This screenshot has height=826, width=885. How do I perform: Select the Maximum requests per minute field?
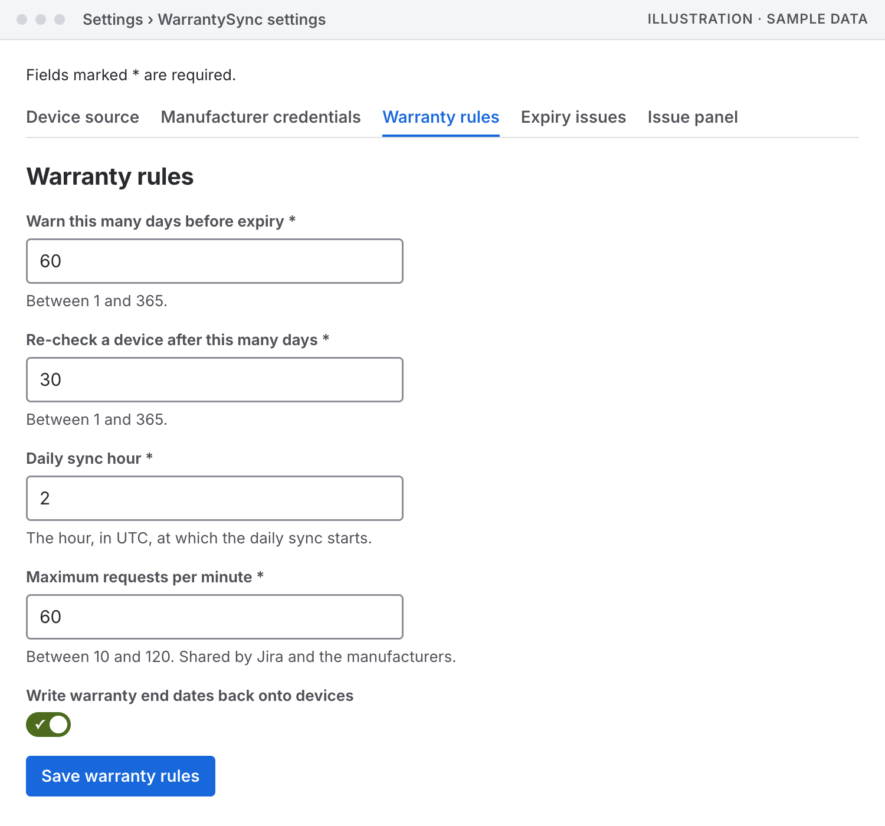(x=215, y=617)
